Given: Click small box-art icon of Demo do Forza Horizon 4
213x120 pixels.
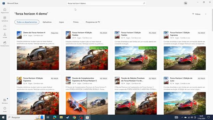Looking at the screenshot, I should click(19, 35).
